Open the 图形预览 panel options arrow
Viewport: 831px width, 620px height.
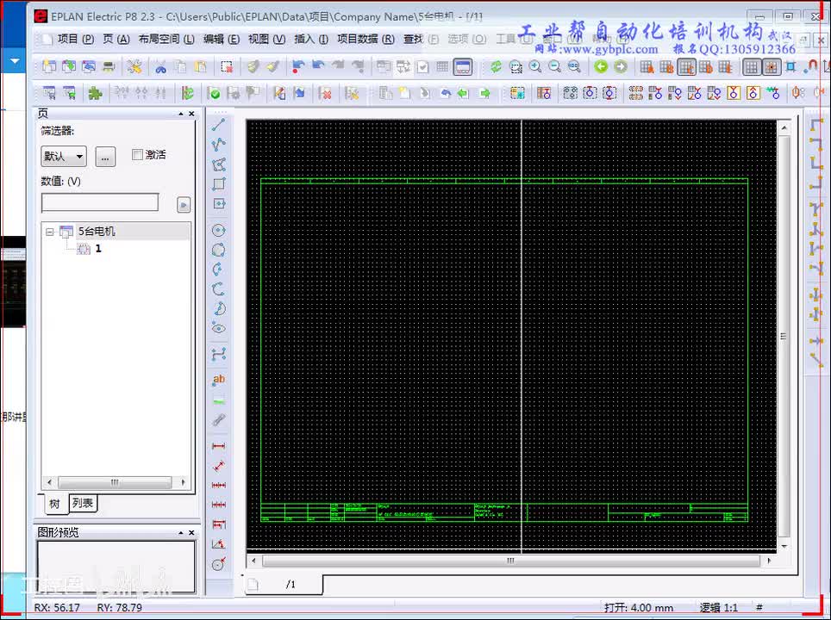[x=181, y=533]
